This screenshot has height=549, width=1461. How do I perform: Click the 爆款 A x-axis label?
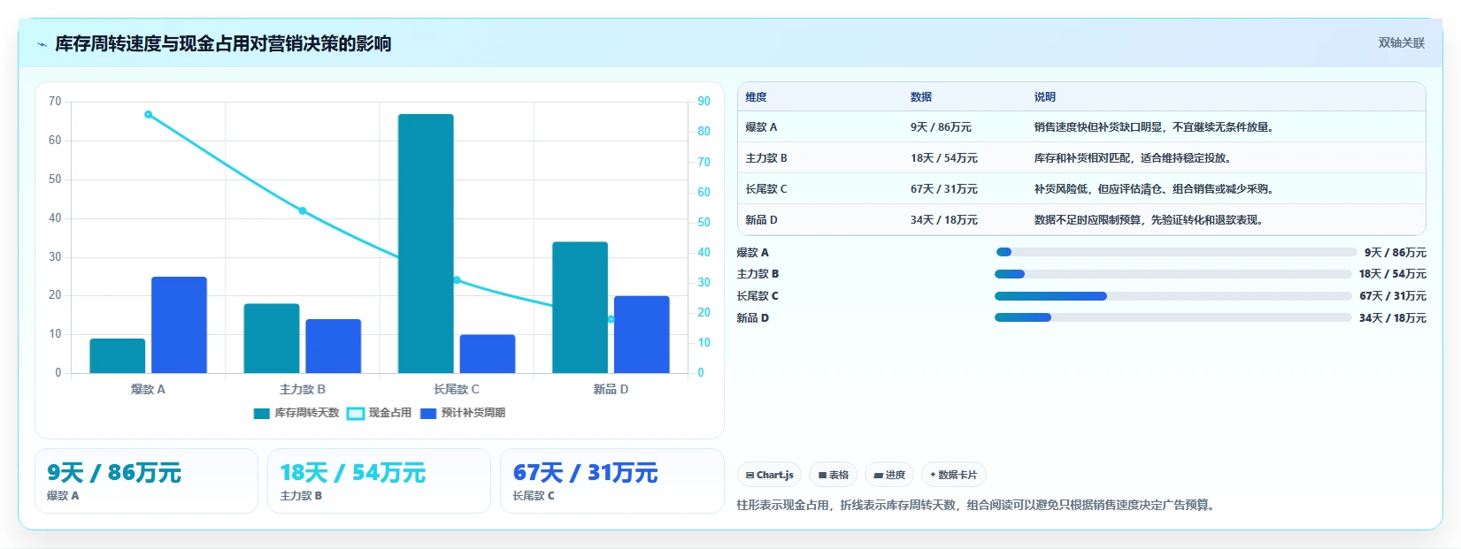coord(148,389)
